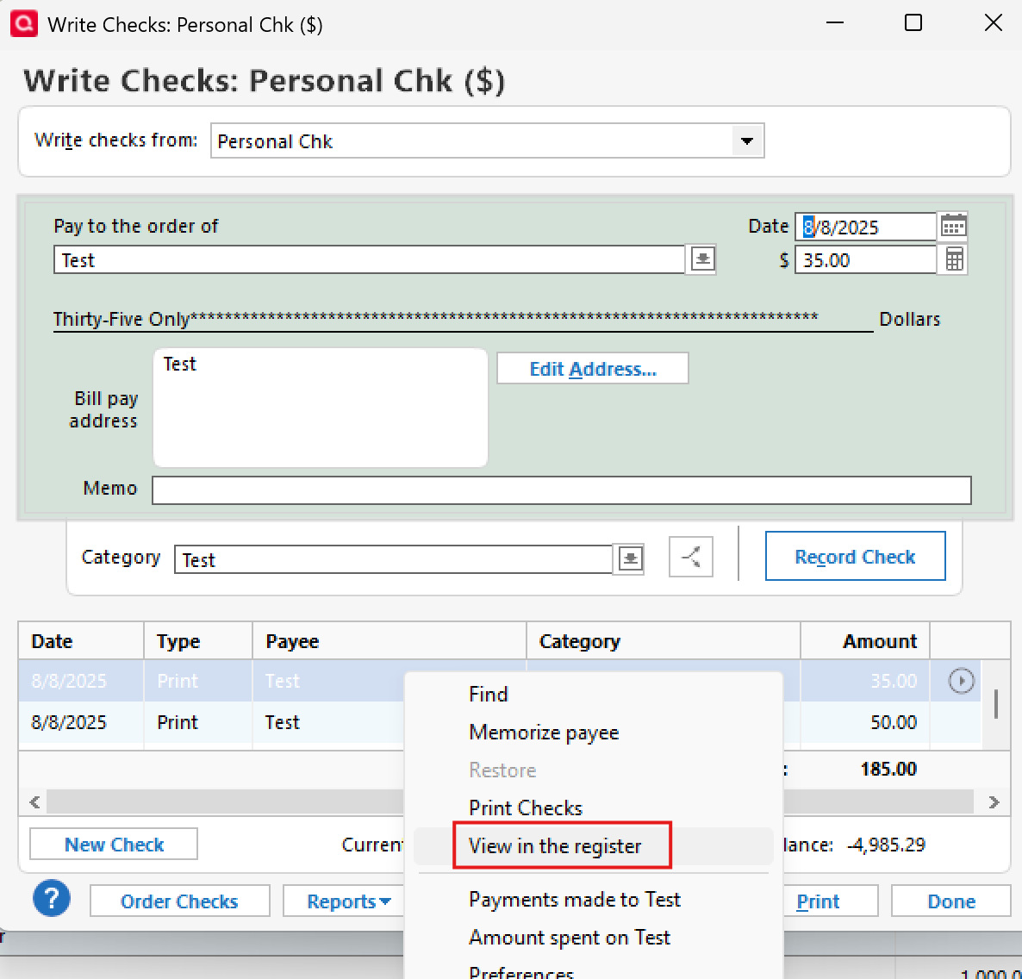Screen dimensions: 1022x979
Task: Click the amount field showing 35.00
Action: [865, 259]
